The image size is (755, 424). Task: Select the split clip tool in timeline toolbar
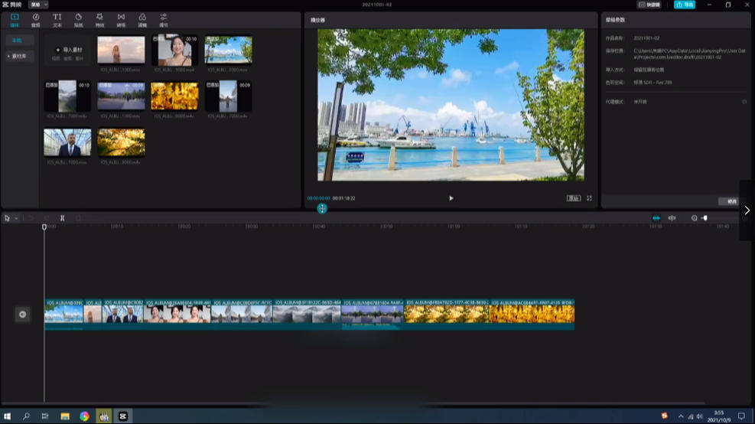[x=63, y=218]
